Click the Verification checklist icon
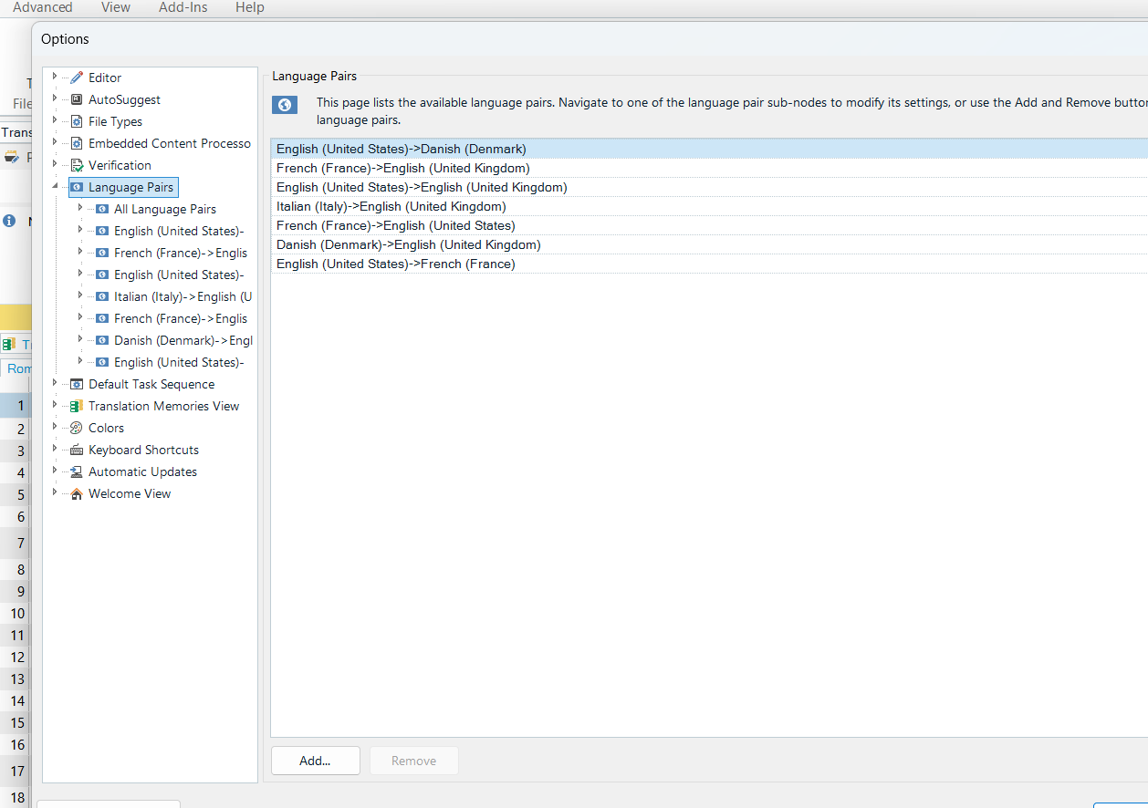The width and height of the screenshot is (1148, 808). 77,165
